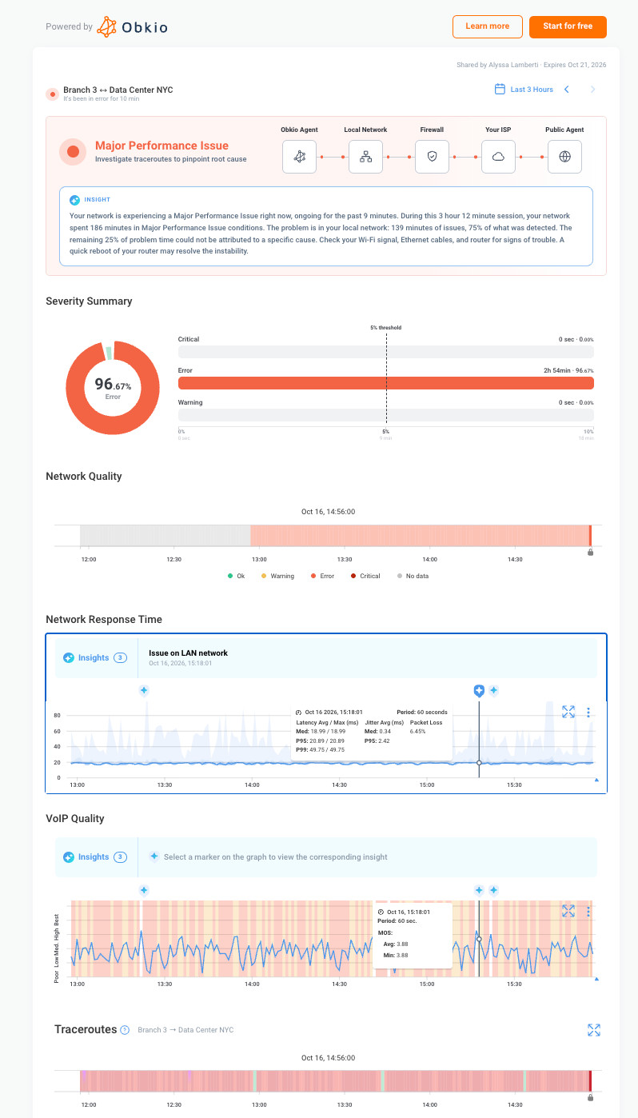Click the lock icon under Traceroutes timeline
The height and width of the screenshot is (1118, 638).
(591, 1097)
